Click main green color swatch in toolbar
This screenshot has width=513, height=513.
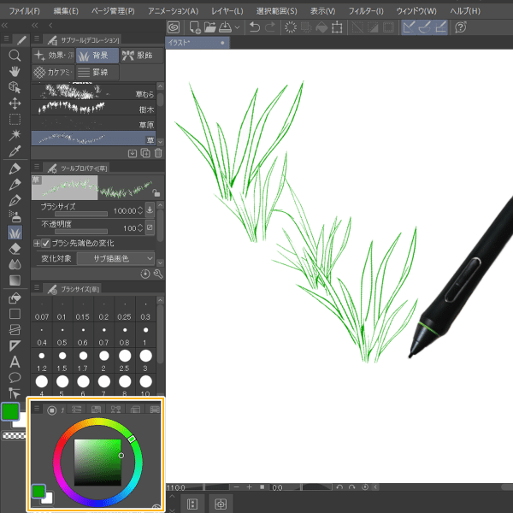click(x=10, y=411)
